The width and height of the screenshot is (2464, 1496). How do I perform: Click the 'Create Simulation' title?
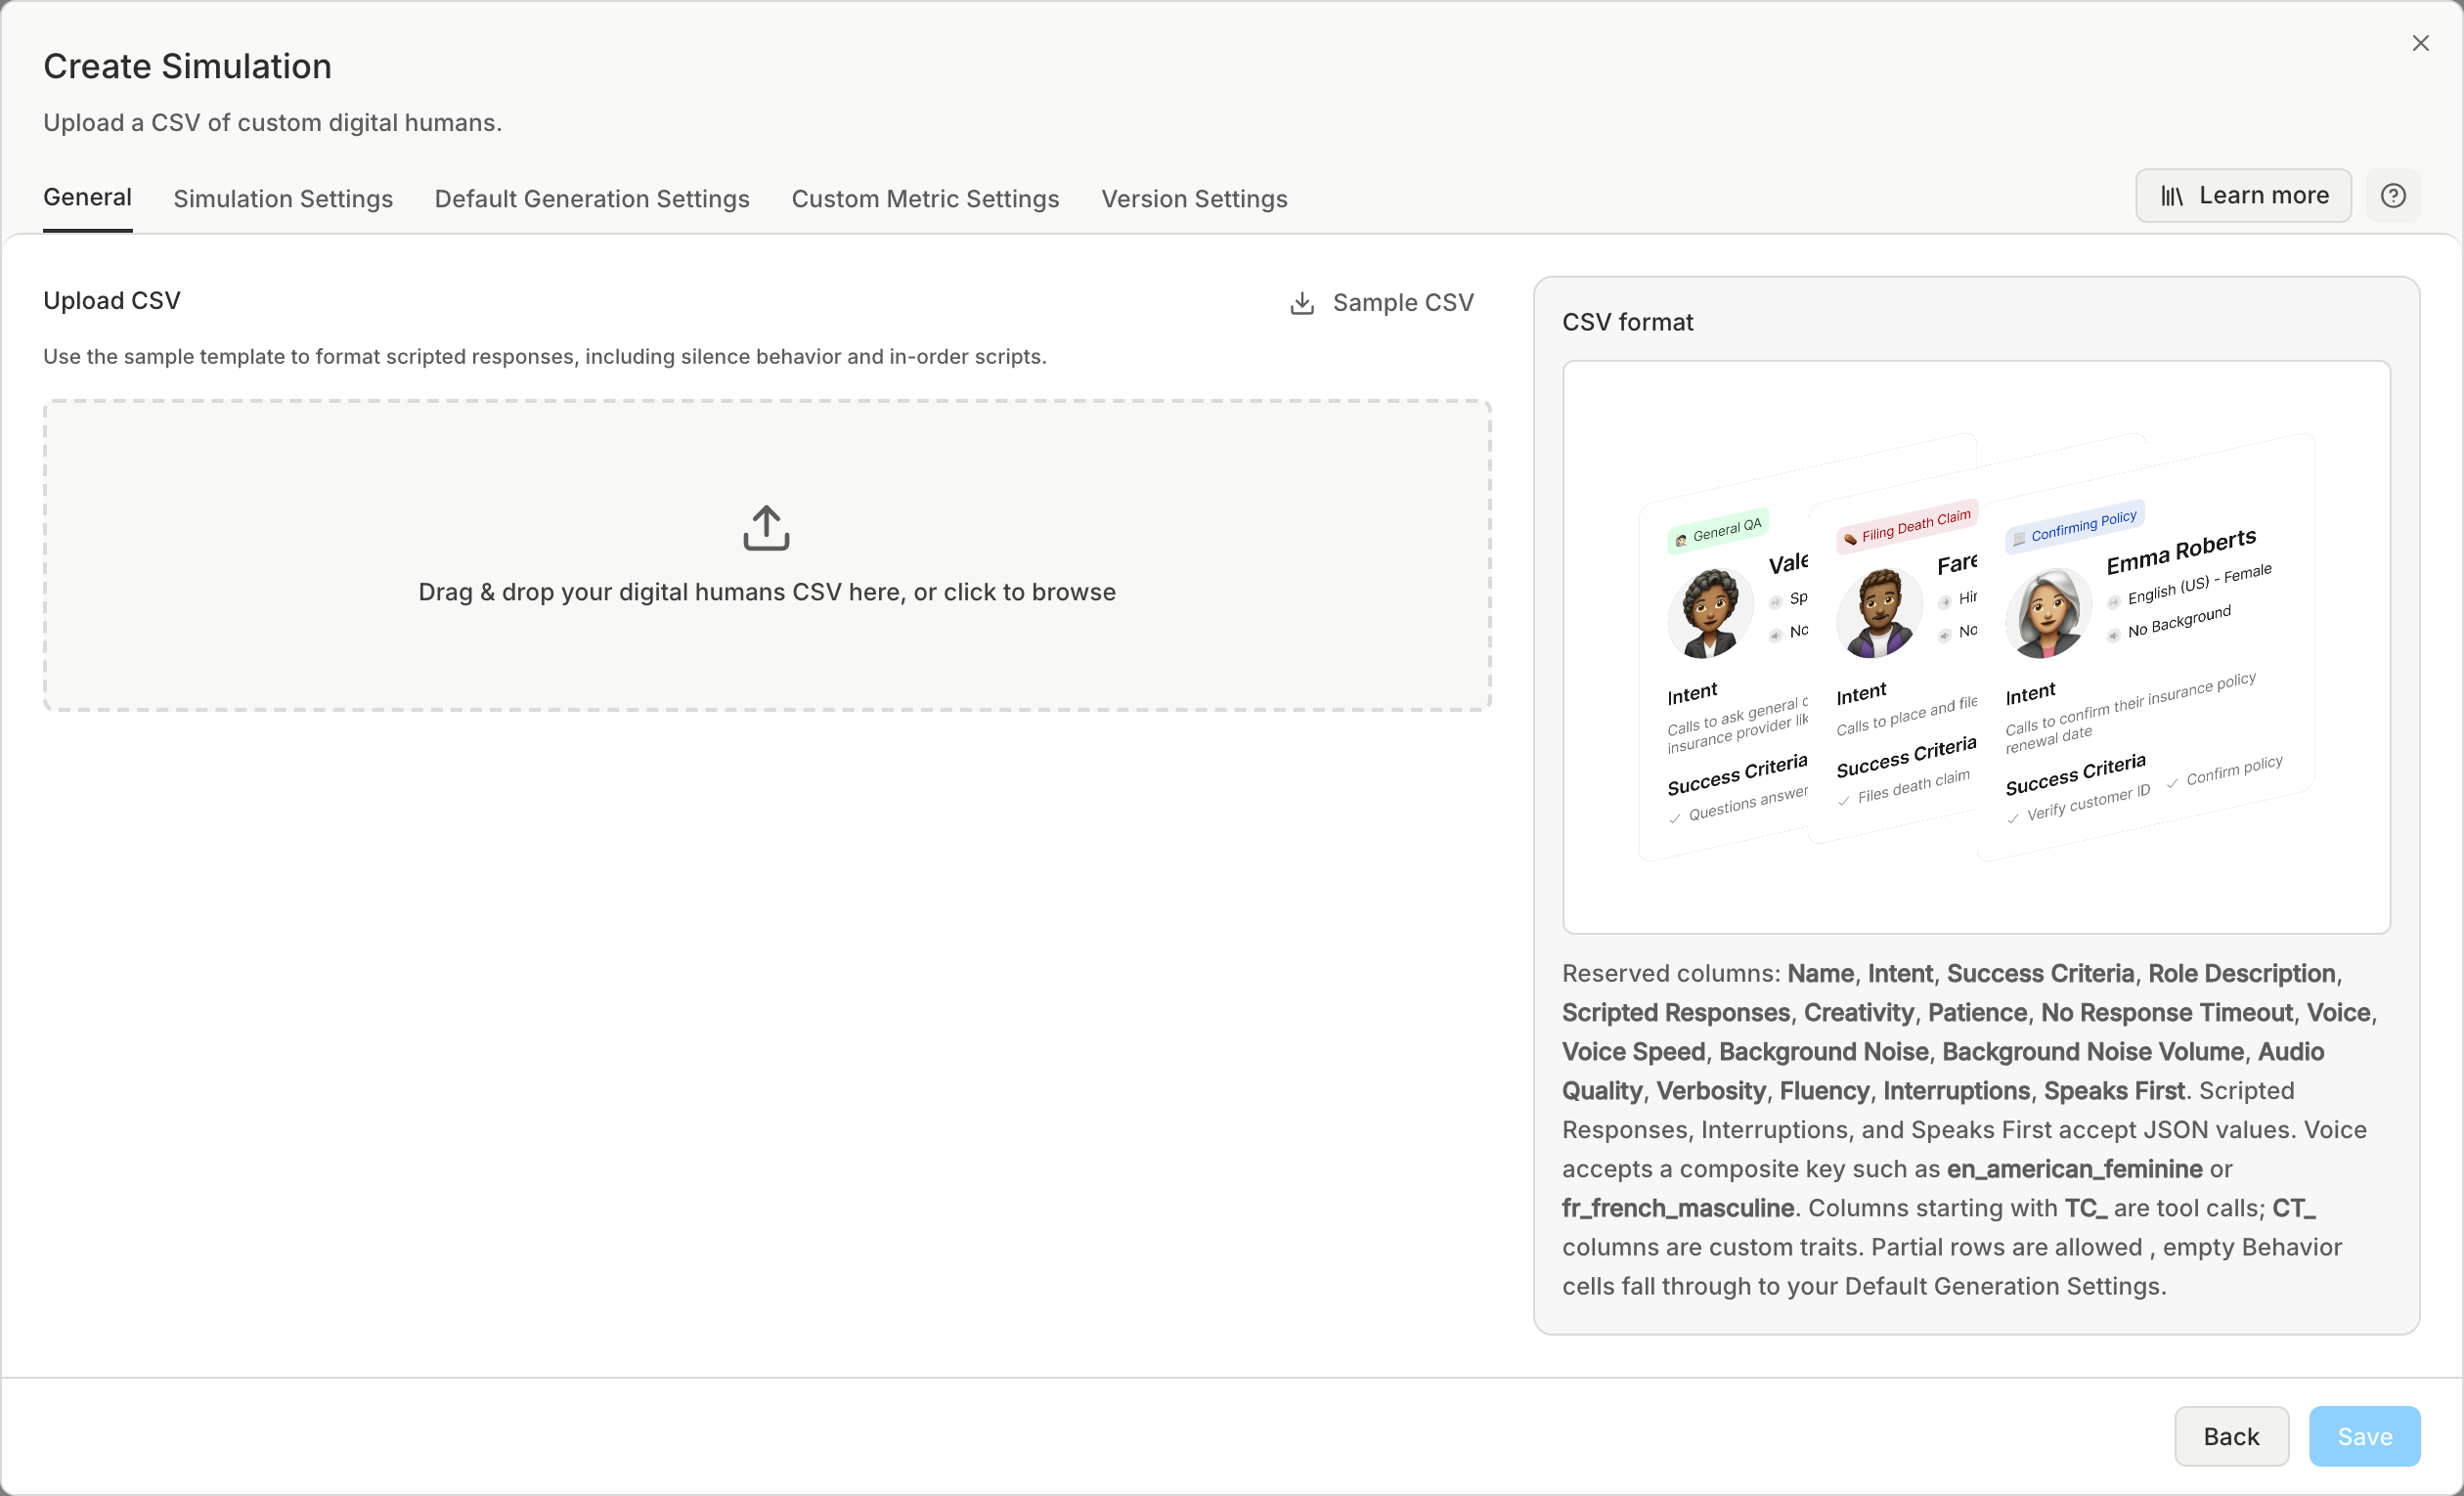tap(187, 66)
